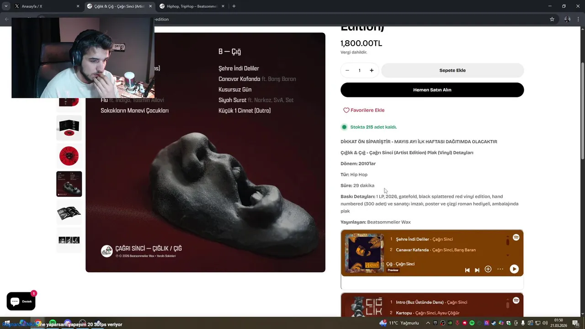This screenshot has width=585, height=329.
Task: Select the red splatter vinyl disc thumbnail
Action: (x=69, y=156)
